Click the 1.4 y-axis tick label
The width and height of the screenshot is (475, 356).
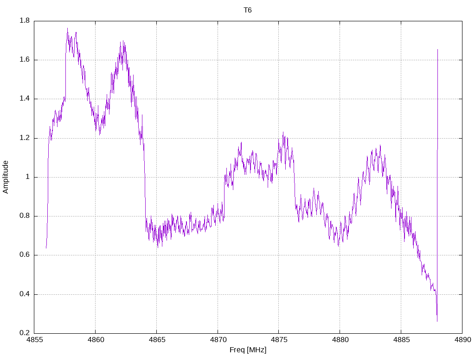[x=25, y=99]
